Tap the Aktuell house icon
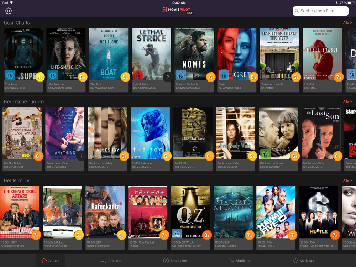 point(44,261)
